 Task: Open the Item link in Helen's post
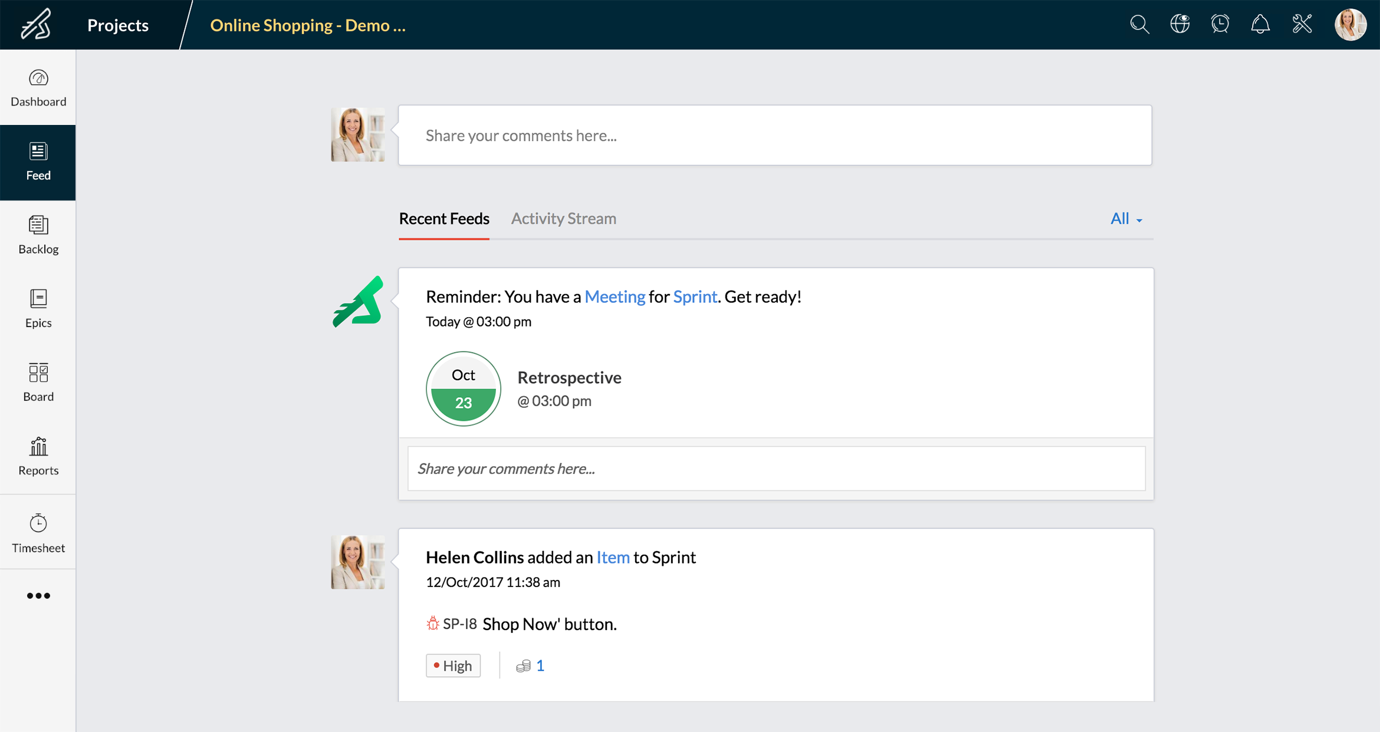tap(613, 557)
